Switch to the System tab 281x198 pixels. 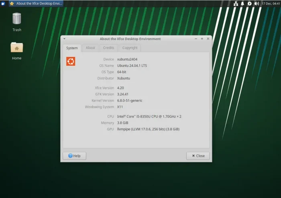(72, 48)
